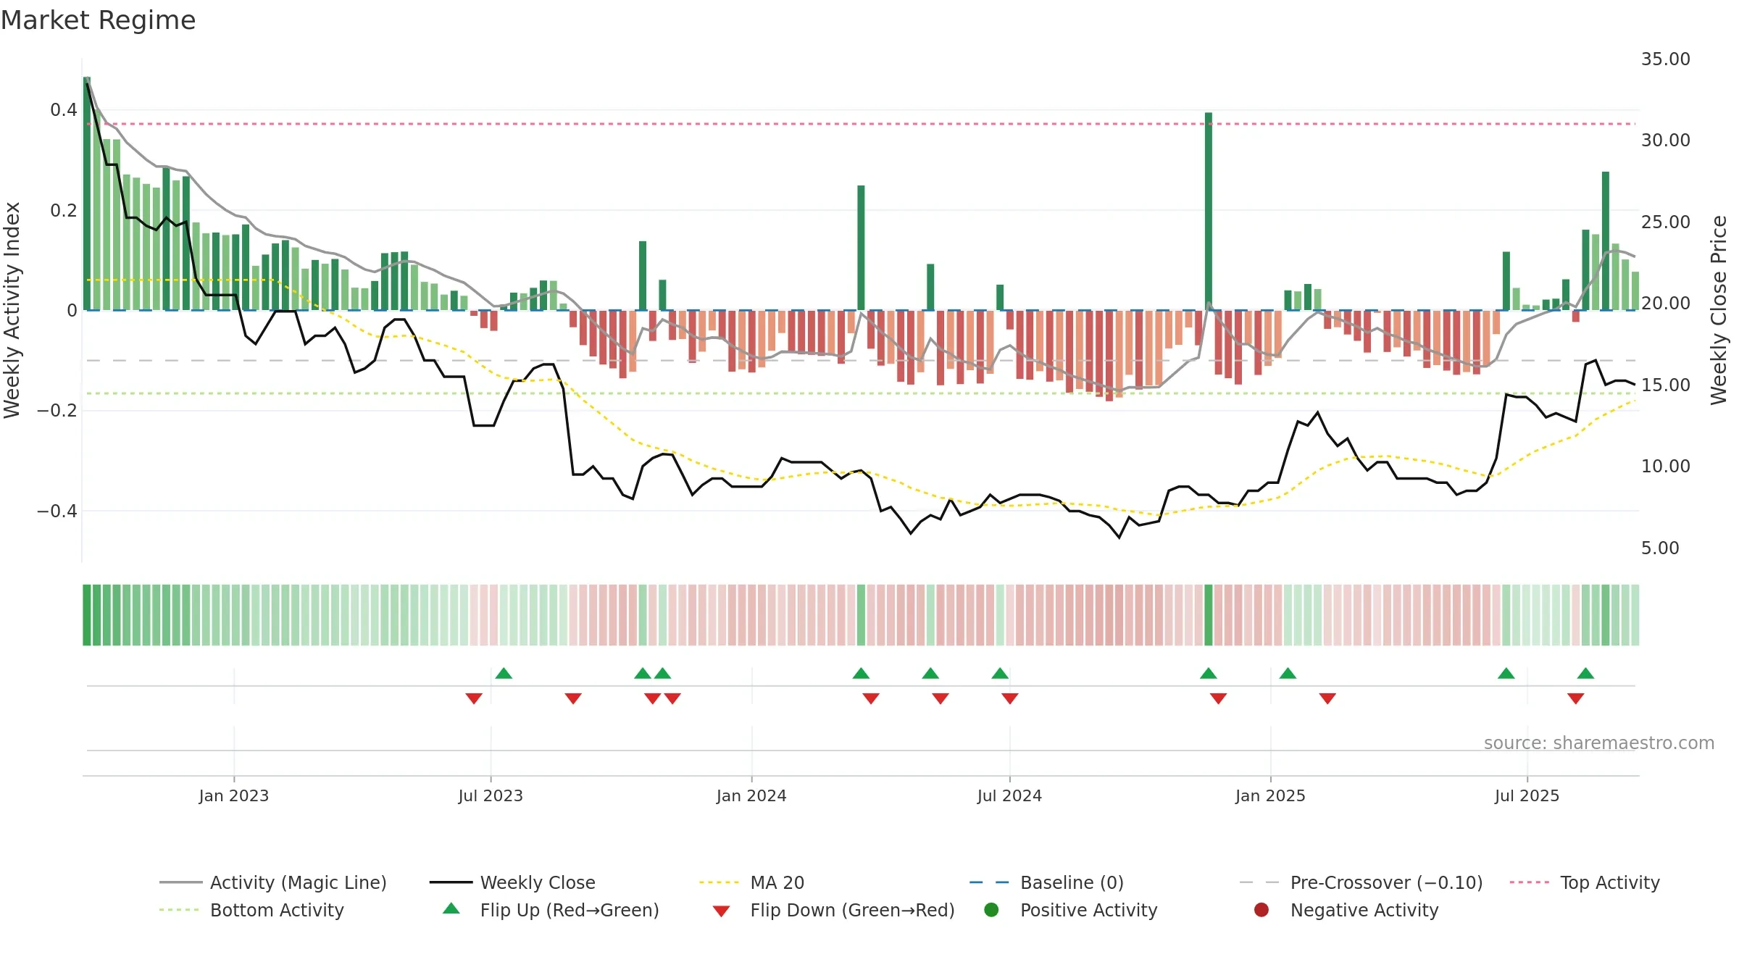Click the first flip-up marker after Jul 2023

tap(504, 673)
